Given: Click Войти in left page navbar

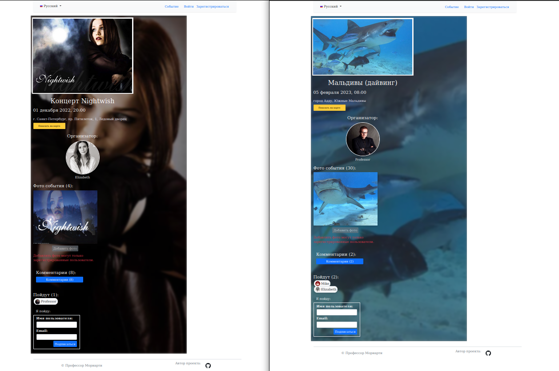Looking at the screenshot, I should click(x=189, y=7).
